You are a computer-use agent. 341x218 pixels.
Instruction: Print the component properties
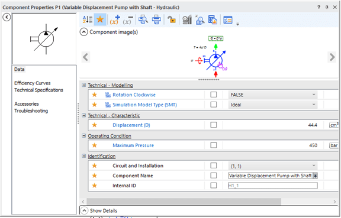click(156, 19)
